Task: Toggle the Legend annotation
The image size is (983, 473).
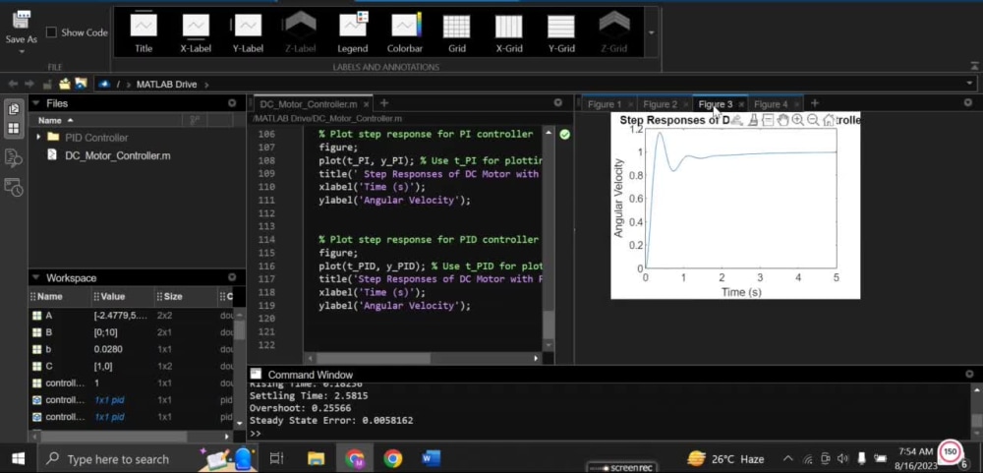Action: [x=352, y=31]
